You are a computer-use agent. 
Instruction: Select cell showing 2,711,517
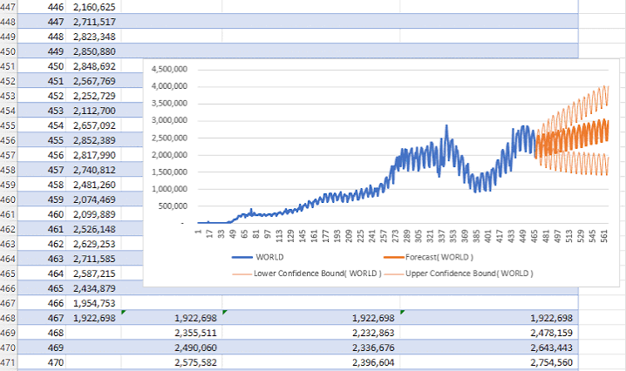pos(94,22)
